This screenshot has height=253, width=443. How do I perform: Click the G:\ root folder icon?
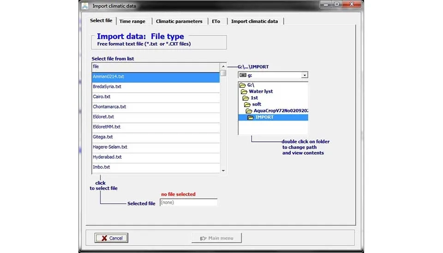[x=243, y=85]
